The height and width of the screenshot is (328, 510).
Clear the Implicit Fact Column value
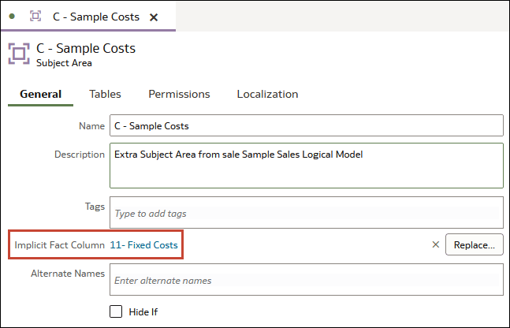tap(436, 245)
